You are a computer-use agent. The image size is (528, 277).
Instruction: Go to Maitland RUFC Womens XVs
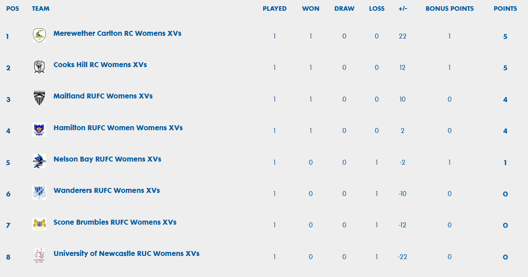point(103,96)
